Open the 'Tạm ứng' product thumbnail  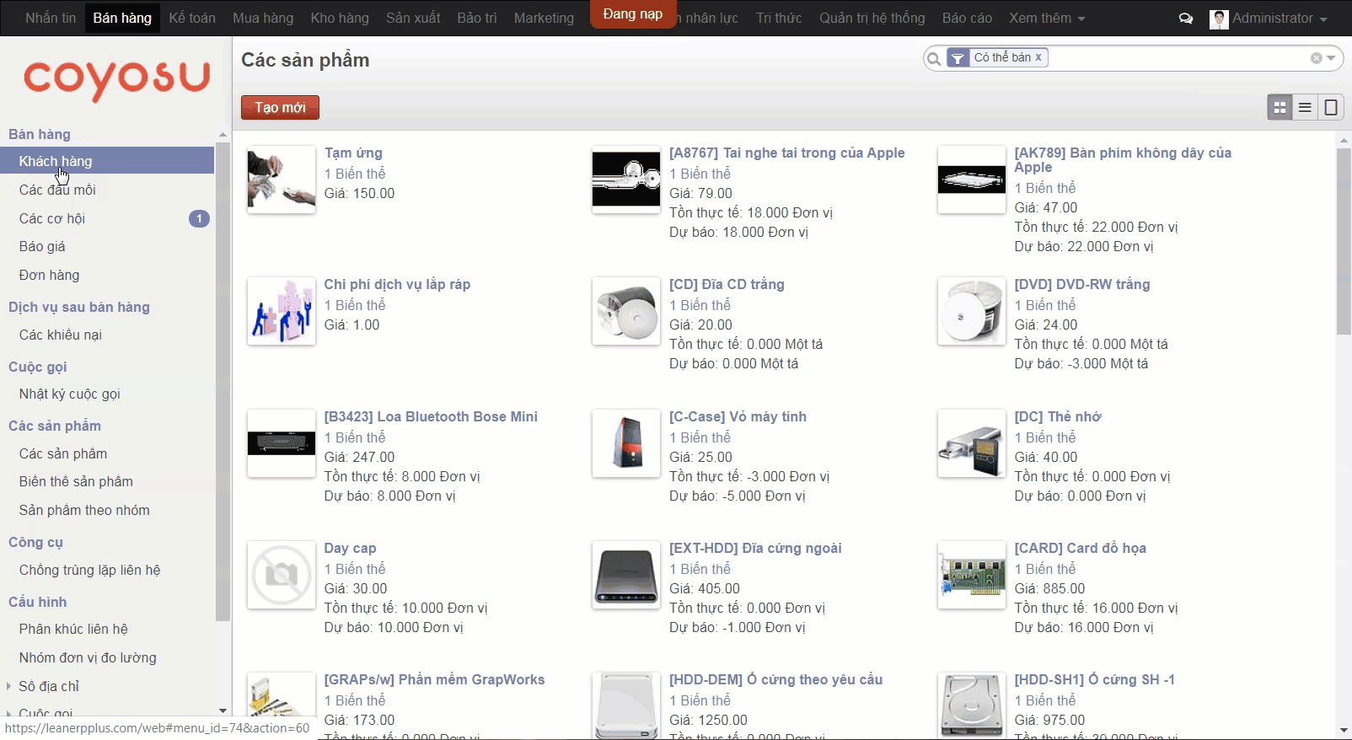click(x=282, y=180)
